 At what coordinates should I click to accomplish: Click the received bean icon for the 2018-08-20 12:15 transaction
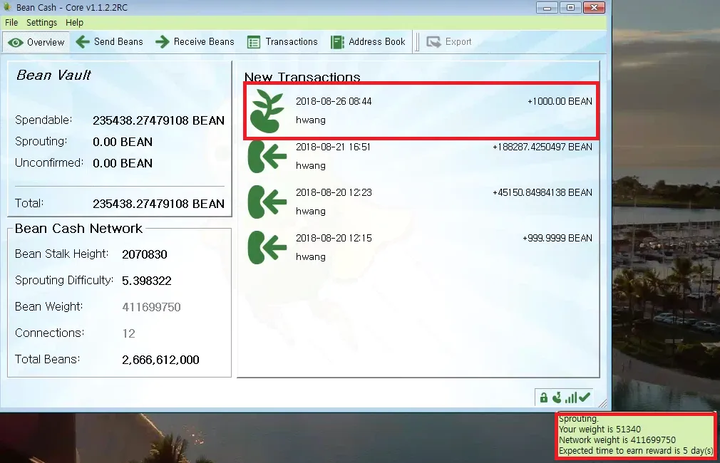point(267,247)
